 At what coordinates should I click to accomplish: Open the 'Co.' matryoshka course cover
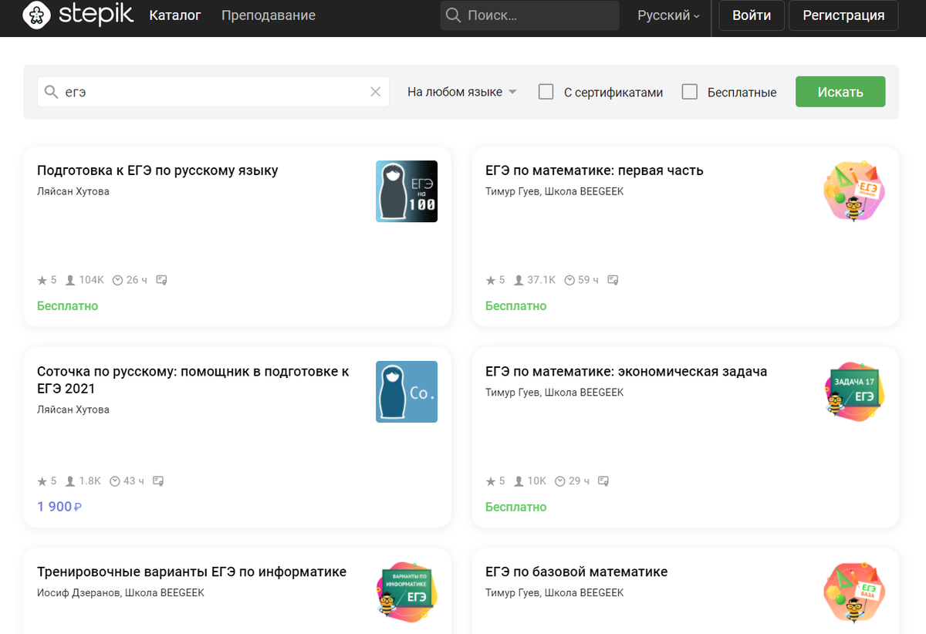[x=407, y=392]
